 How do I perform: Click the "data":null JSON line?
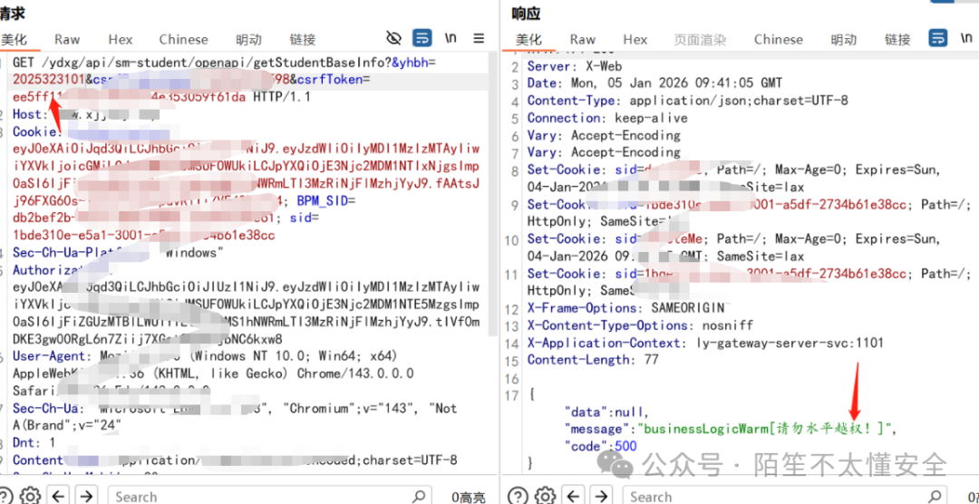tap(606, 412)
